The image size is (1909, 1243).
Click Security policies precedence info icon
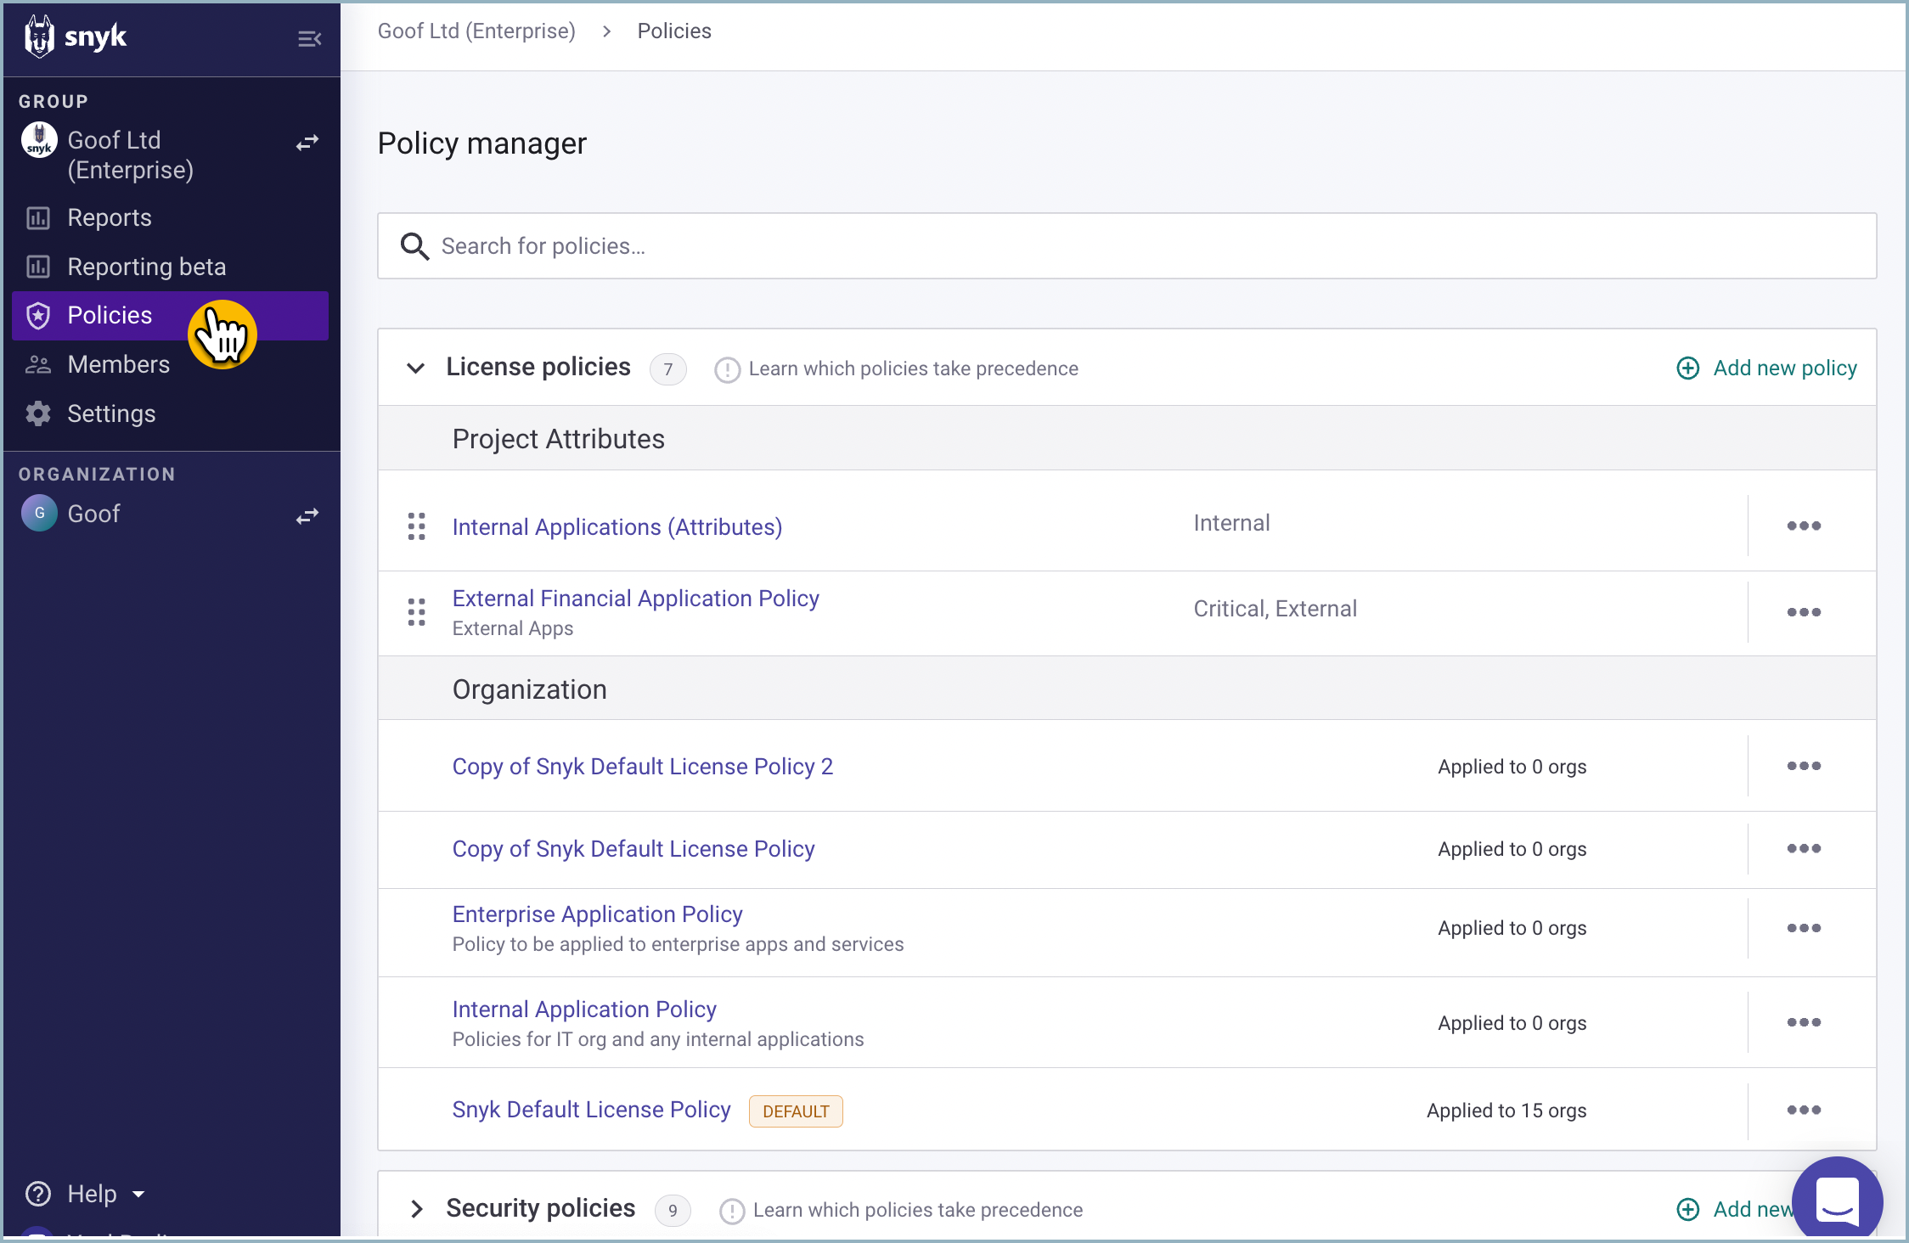[x=732, y=1211]
